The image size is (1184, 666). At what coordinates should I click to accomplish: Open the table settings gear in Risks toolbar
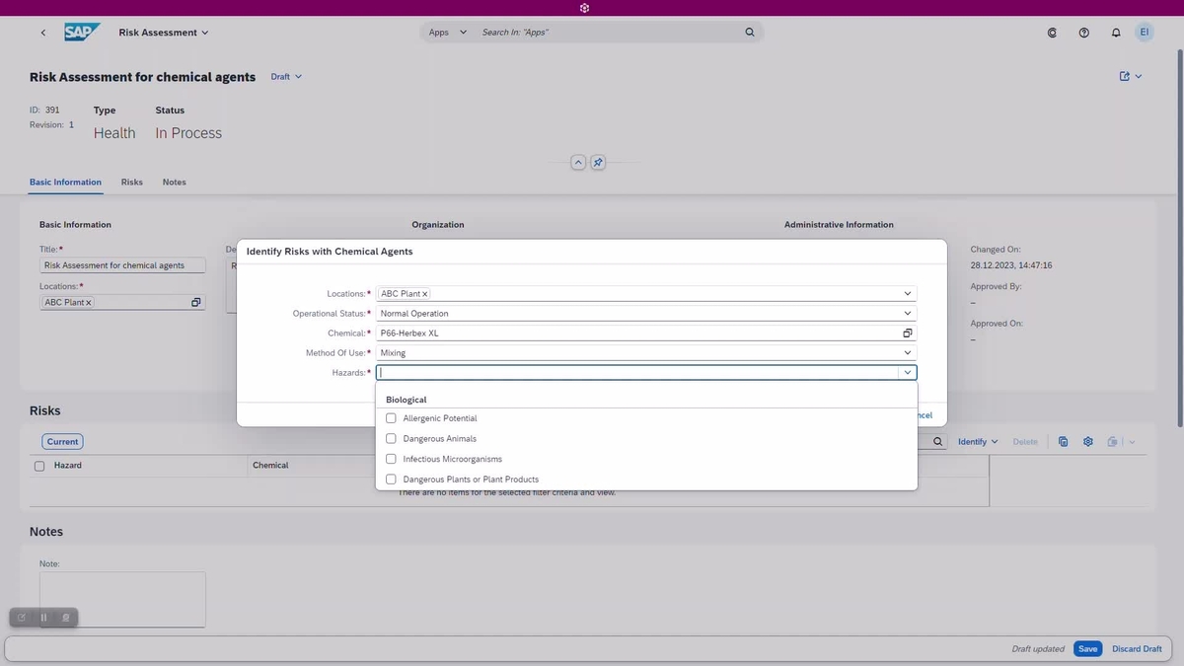pos(1087,441)
